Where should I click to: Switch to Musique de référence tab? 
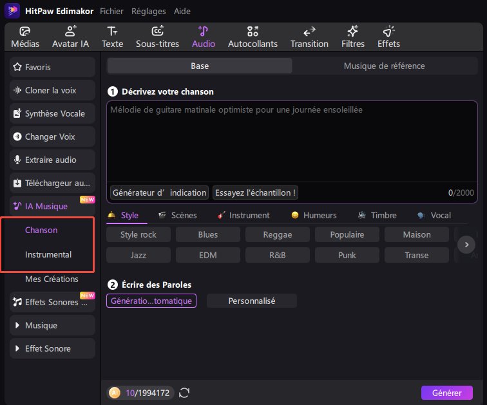point(384,66)
